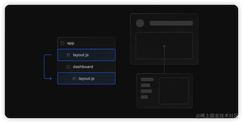This screenshot has height=123, width=243.
Task: Click the dashed content area in the lower wireframe
Action: pyautogui.click(x=174, y=91)
